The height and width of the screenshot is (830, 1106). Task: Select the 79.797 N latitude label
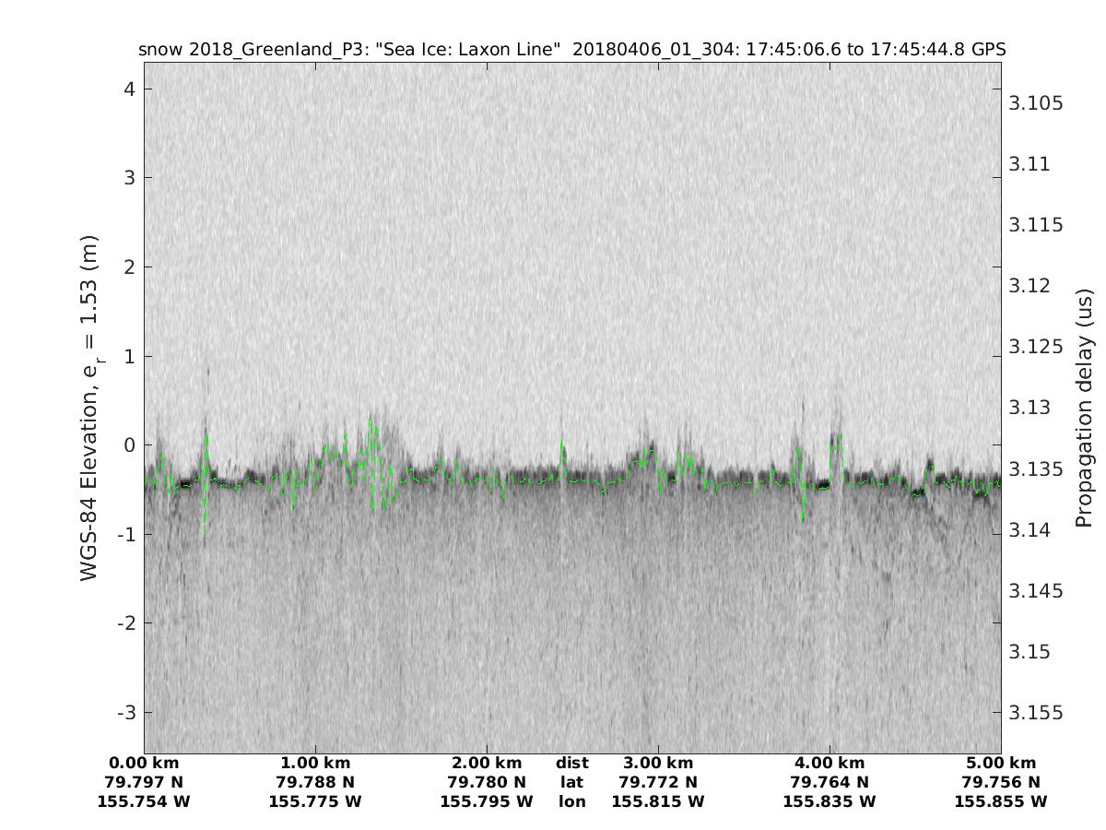(144, 782)
